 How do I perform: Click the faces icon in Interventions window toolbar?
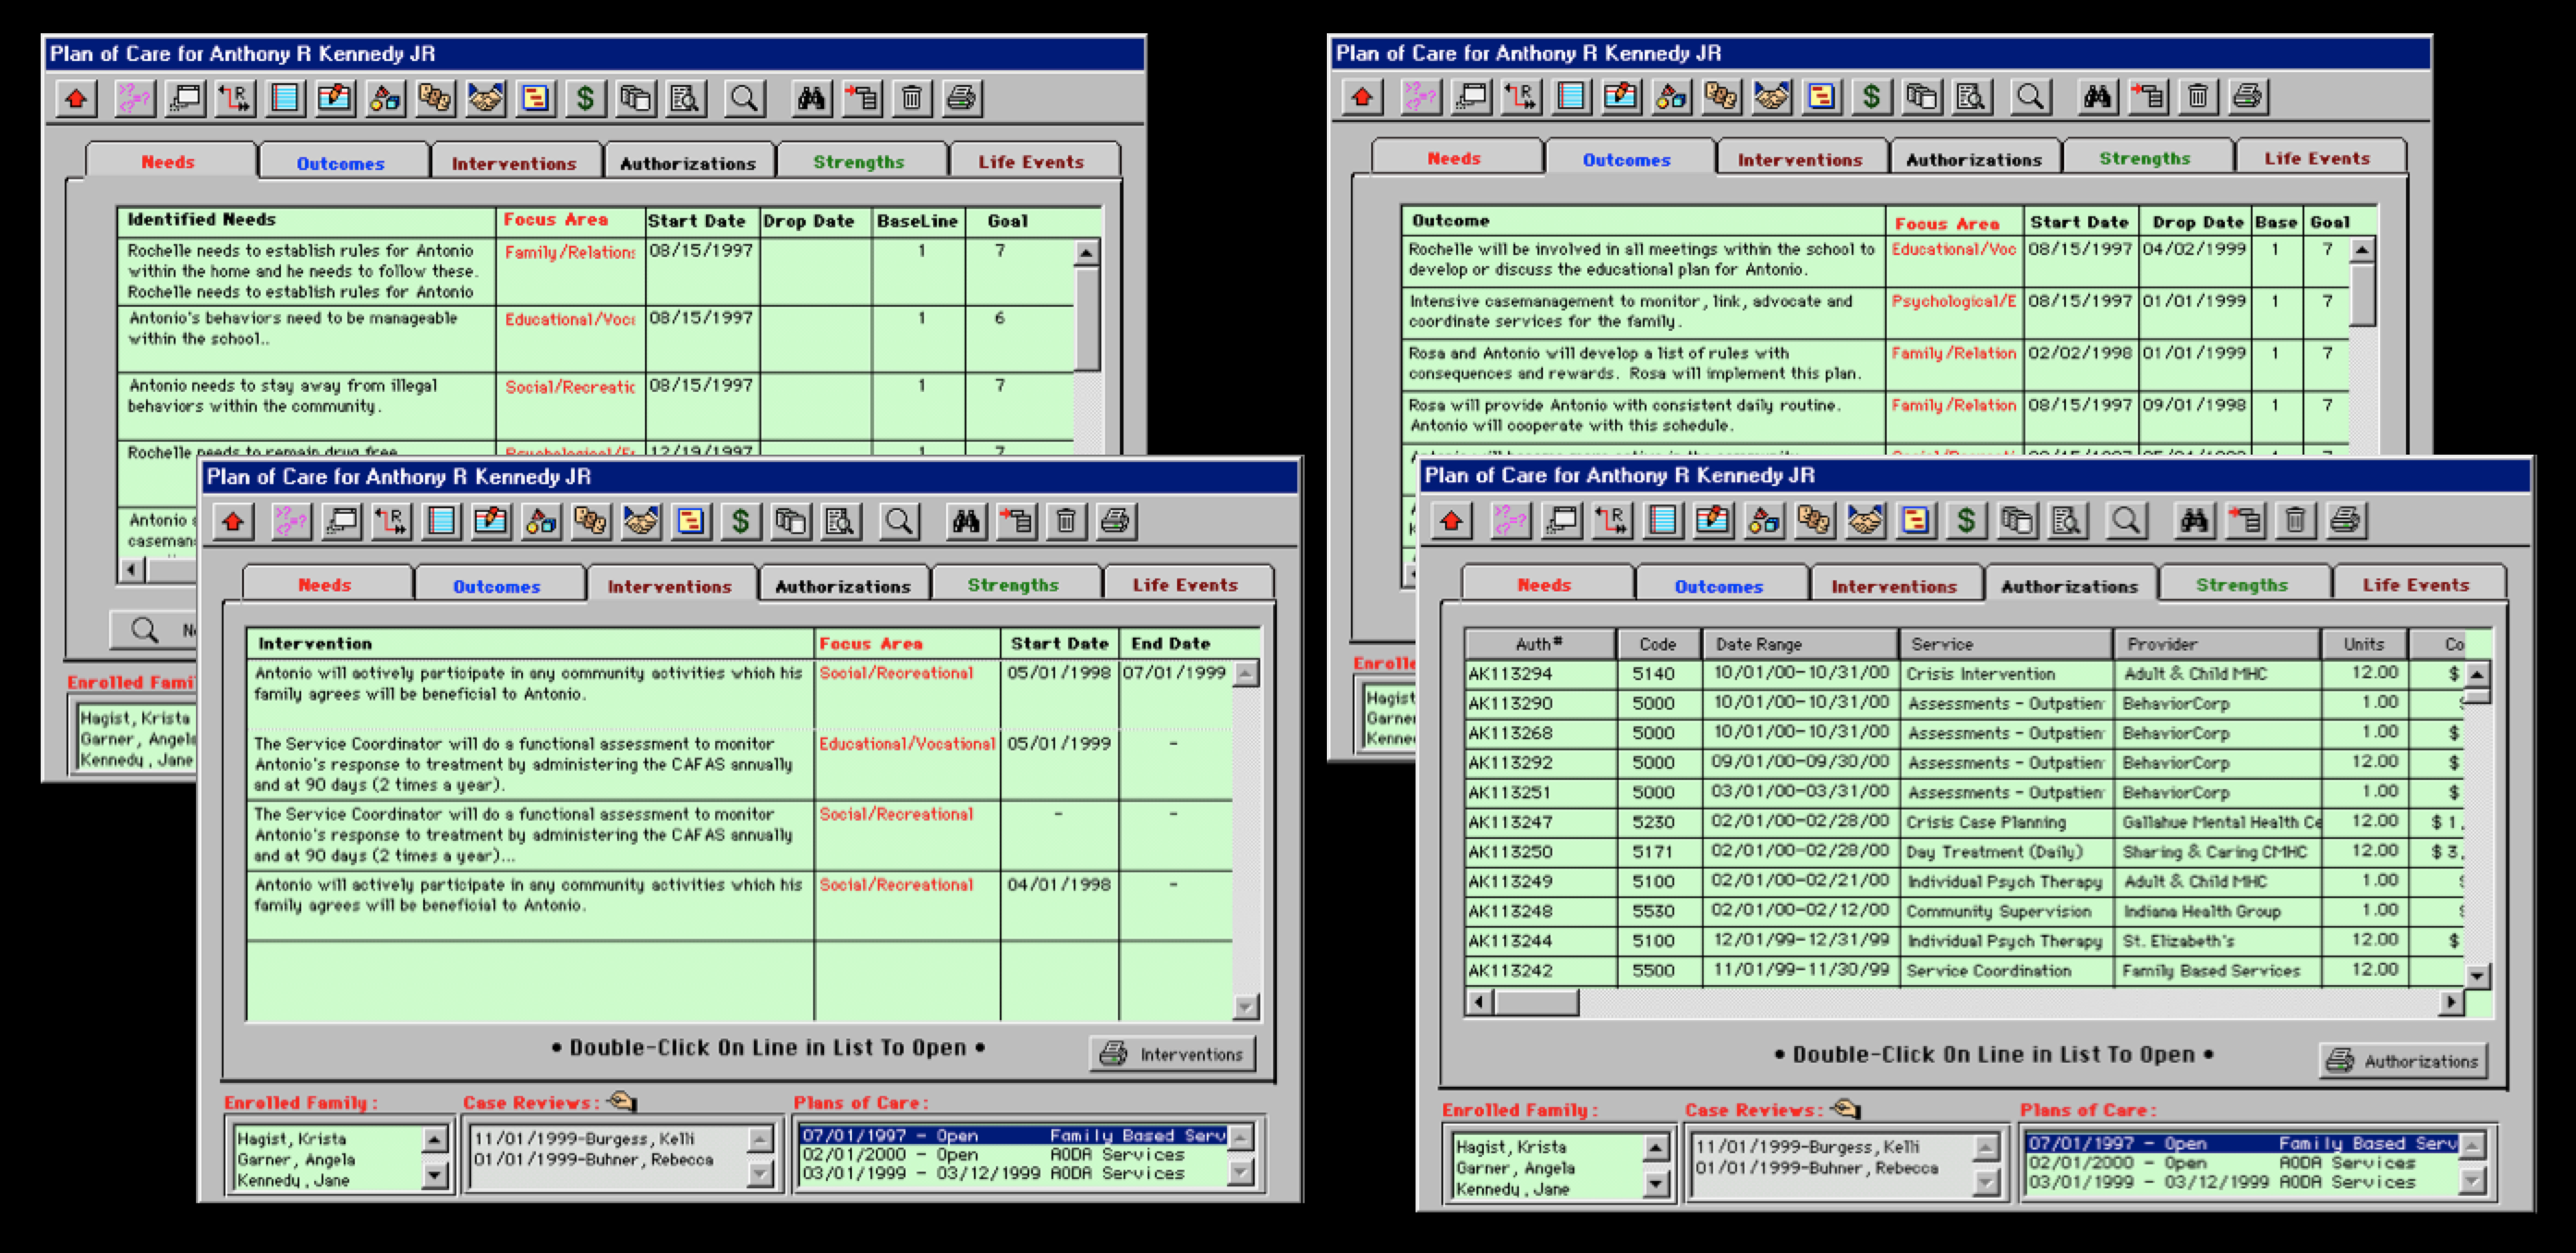pyautogui.click(x=591, y=521)
